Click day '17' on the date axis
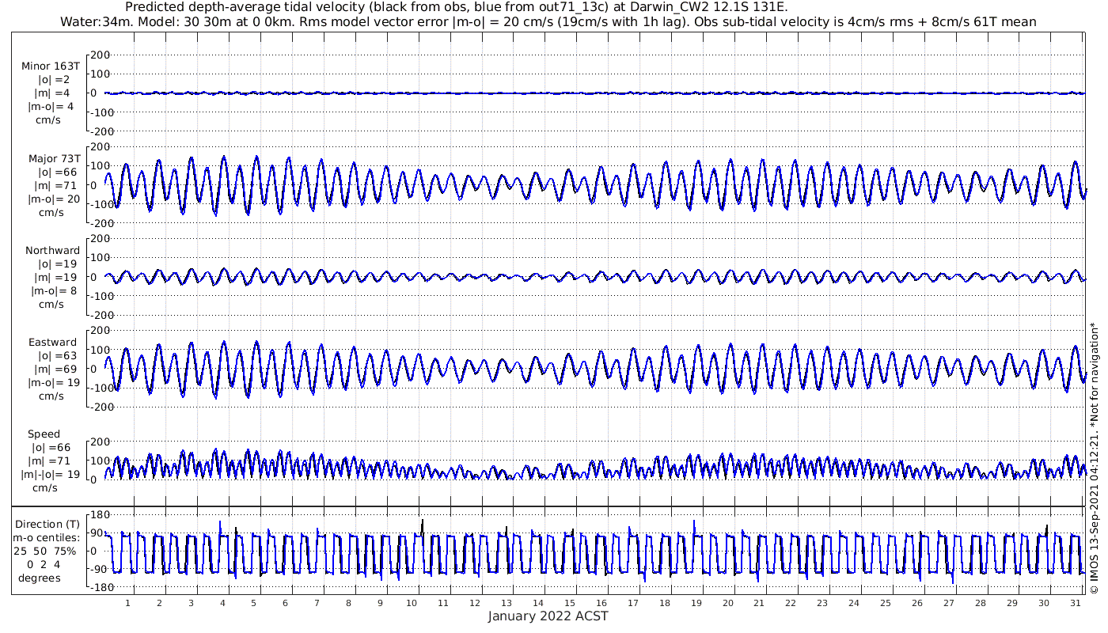Image resolution: width=1108 pixels, height=633 pixels. point(633,603)
